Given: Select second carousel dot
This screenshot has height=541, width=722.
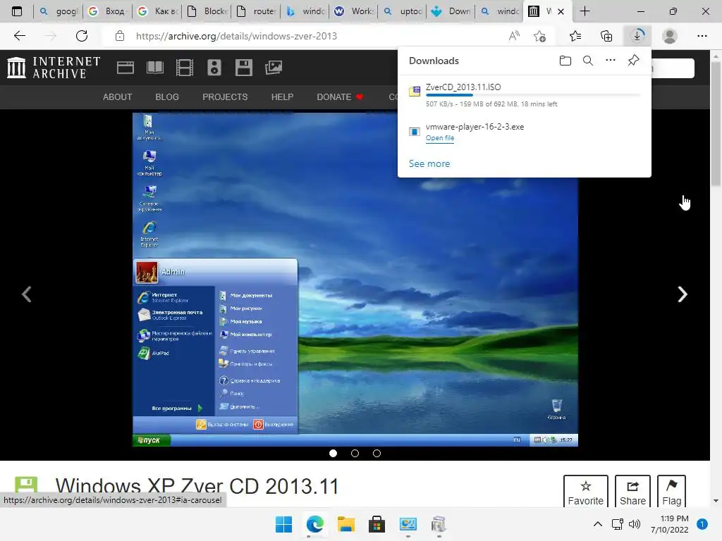Looking at the screenshot, I should [x=355, y=454].
